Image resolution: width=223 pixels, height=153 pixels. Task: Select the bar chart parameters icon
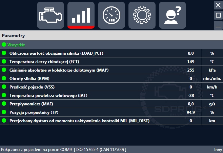click(81, 15)
